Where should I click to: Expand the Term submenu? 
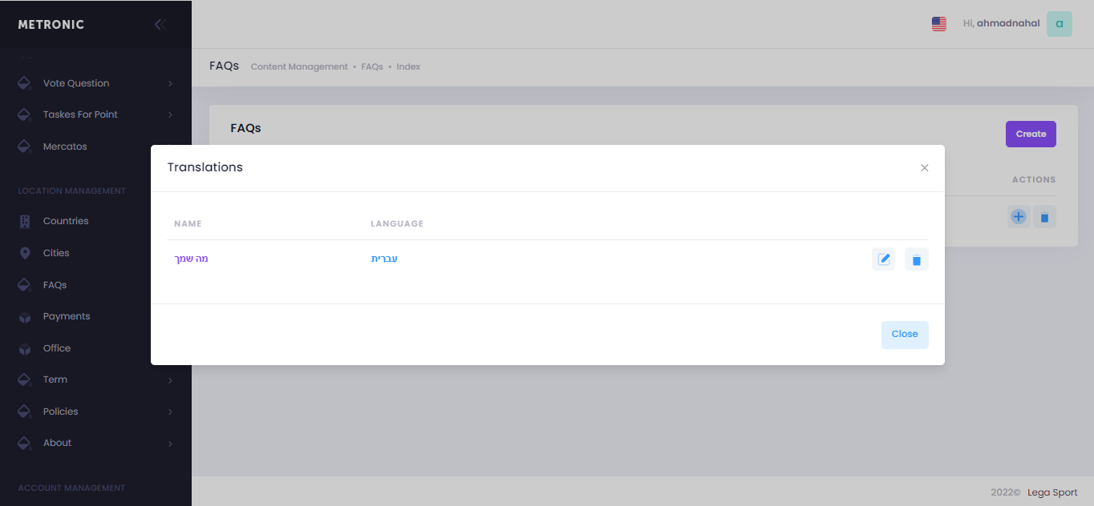pos(170,380)
